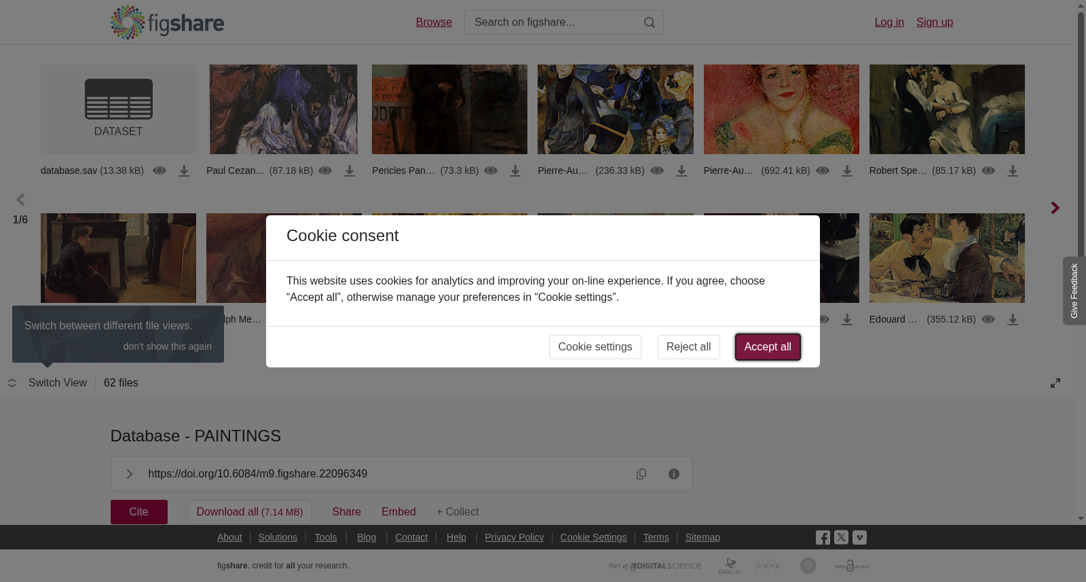Dismiss tooltip with don't show this again
The width and height of the screenshot is (1086, 582).
(x=168, y=346)
